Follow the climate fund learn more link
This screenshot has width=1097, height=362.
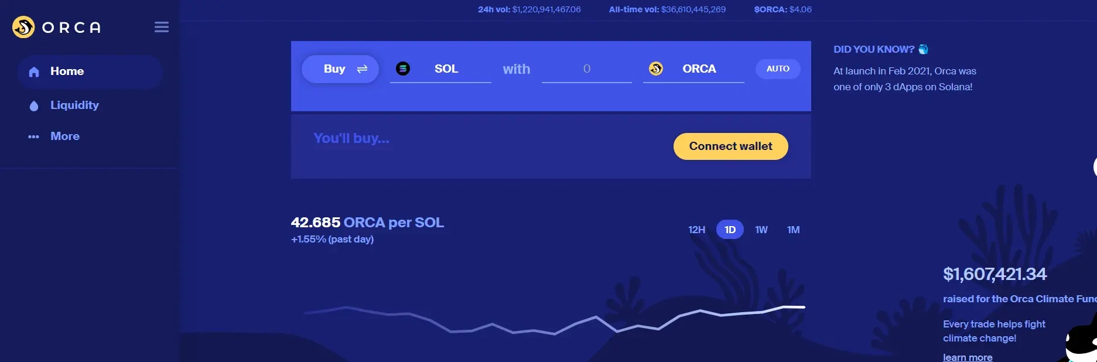[968, 357]
